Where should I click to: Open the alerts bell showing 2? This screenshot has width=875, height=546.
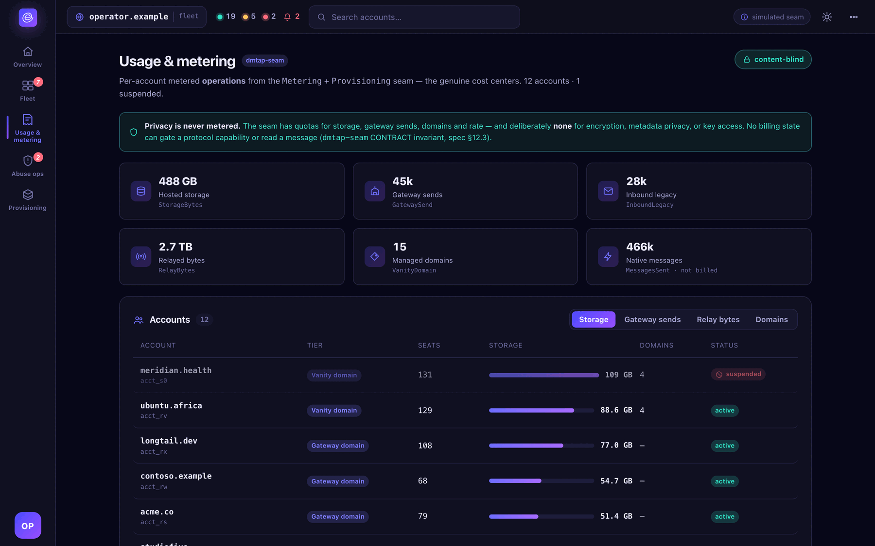click(292, 17)
